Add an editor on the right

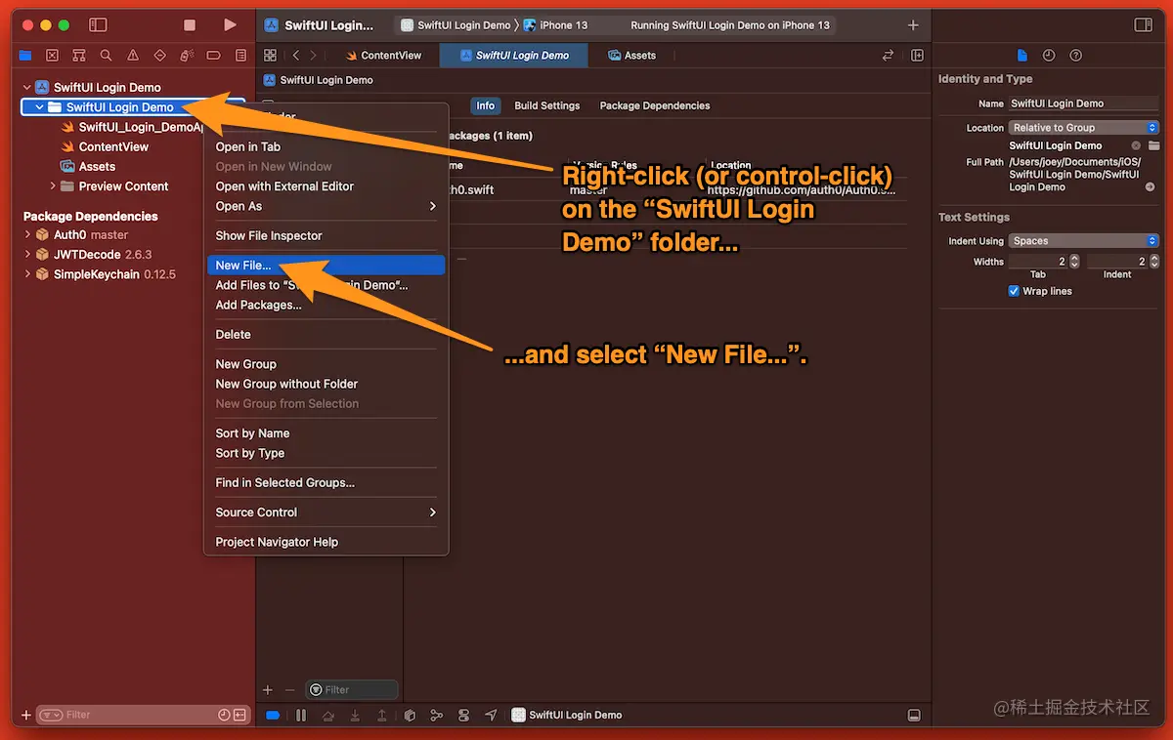[x=917, y=56]
